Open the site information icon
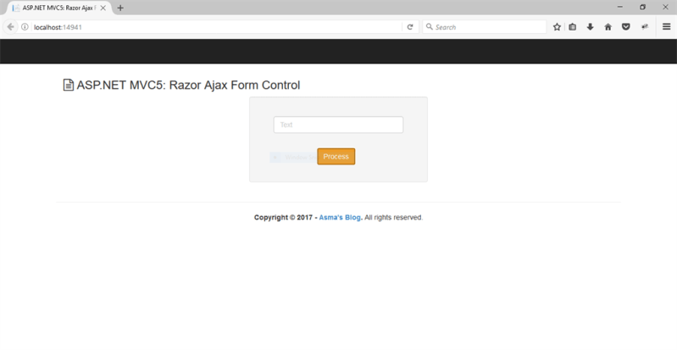The image size is (677, 350). [25, 27]
